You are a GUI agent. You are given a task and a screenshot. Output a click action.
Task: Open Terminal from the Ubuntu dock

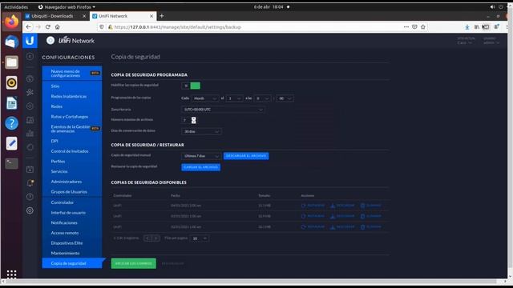11,163
